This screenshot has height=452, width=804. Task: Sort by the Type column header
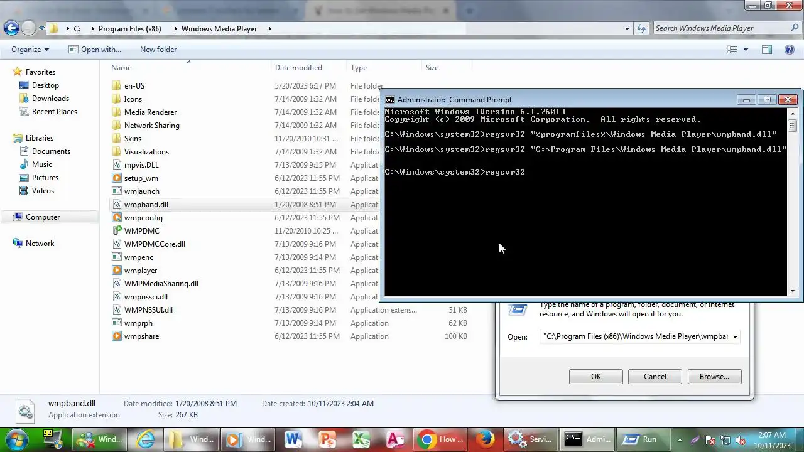pos(359,68)
